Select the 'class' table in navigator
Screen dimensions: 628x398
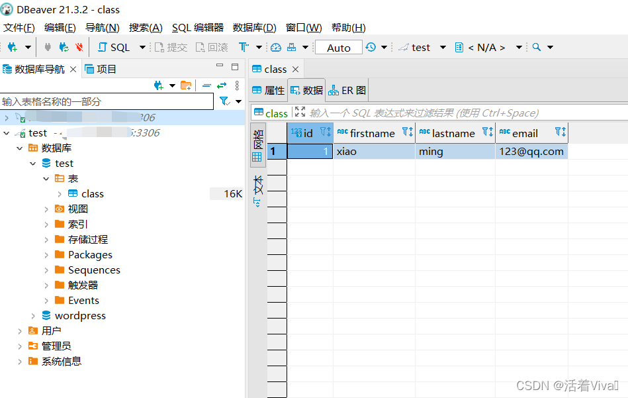click(93, 194)
